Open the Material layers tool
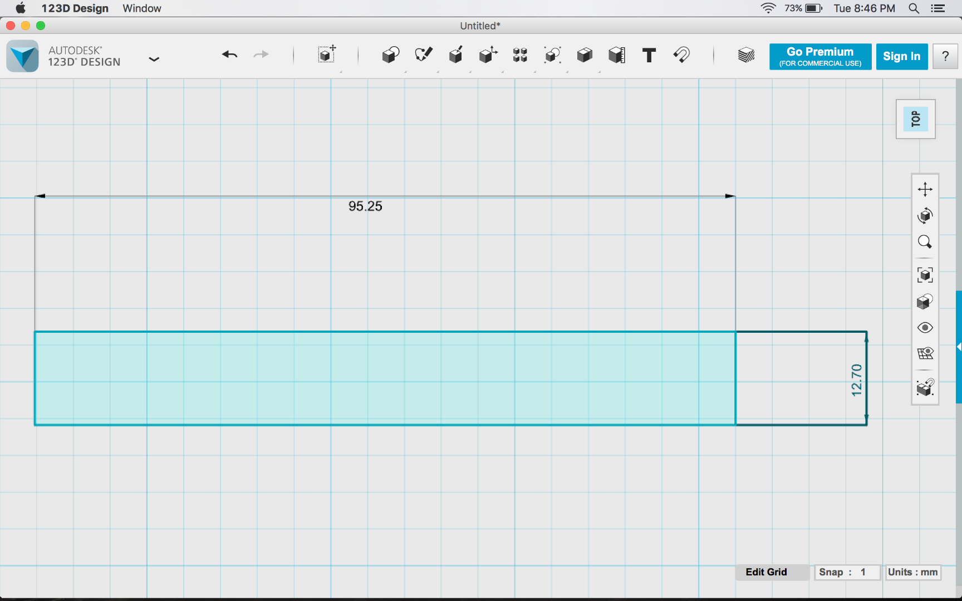 point(746,55)
